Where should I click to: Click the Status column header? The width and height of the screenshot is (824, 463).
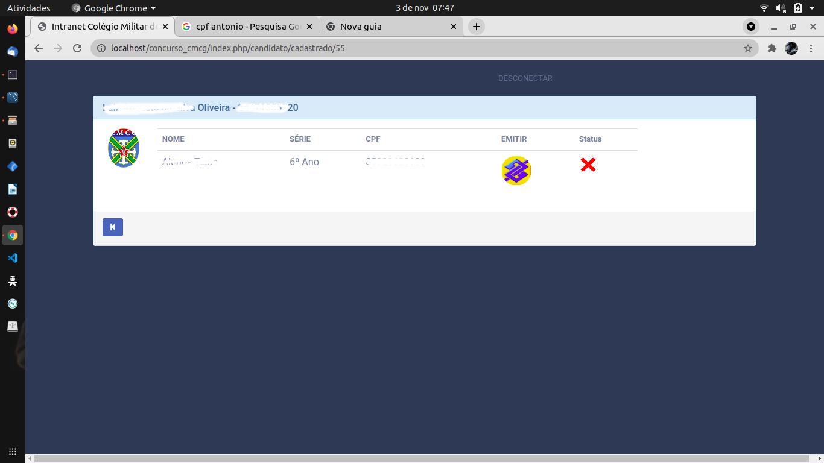[591, 139]
